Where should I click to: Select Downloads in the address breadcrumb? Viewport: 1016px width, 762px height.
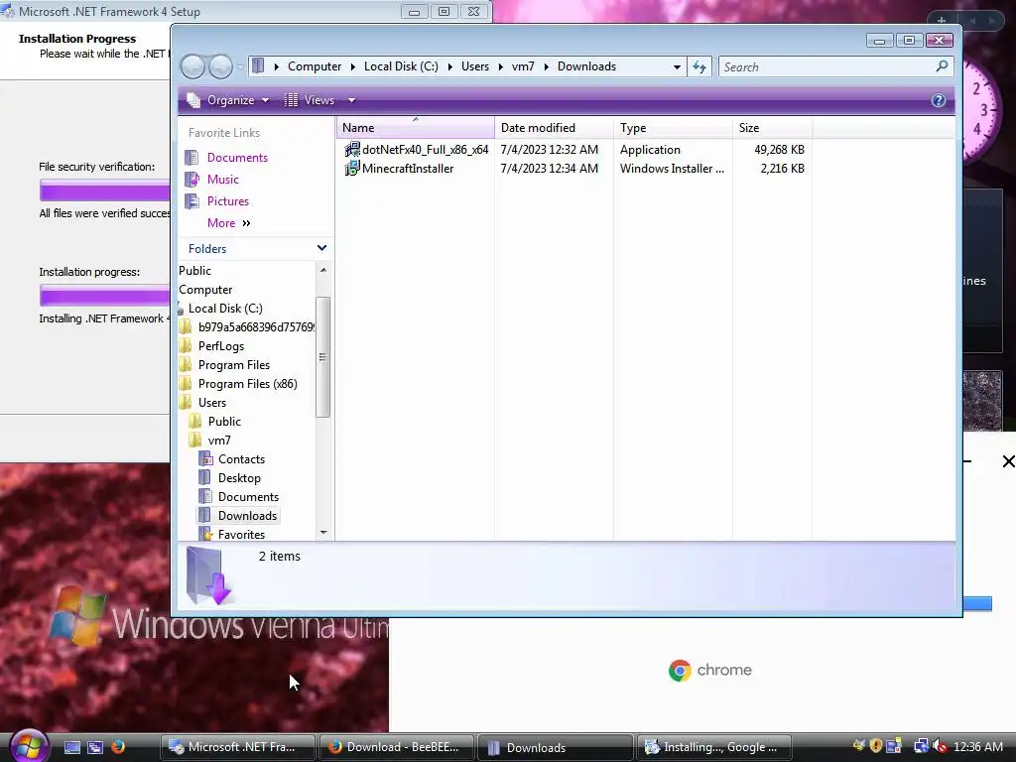click(586, 66)
